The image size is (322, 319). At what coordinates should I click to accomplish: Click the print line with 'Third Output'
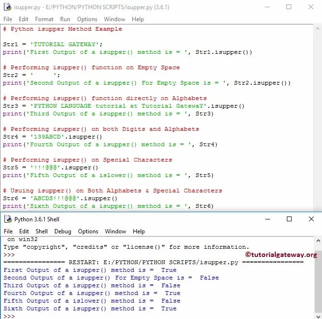pyautogui.click(x=108, y=114)
